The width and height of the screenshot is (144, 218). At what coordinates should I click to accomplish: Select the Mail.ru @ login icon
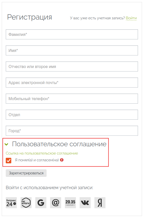56,202
